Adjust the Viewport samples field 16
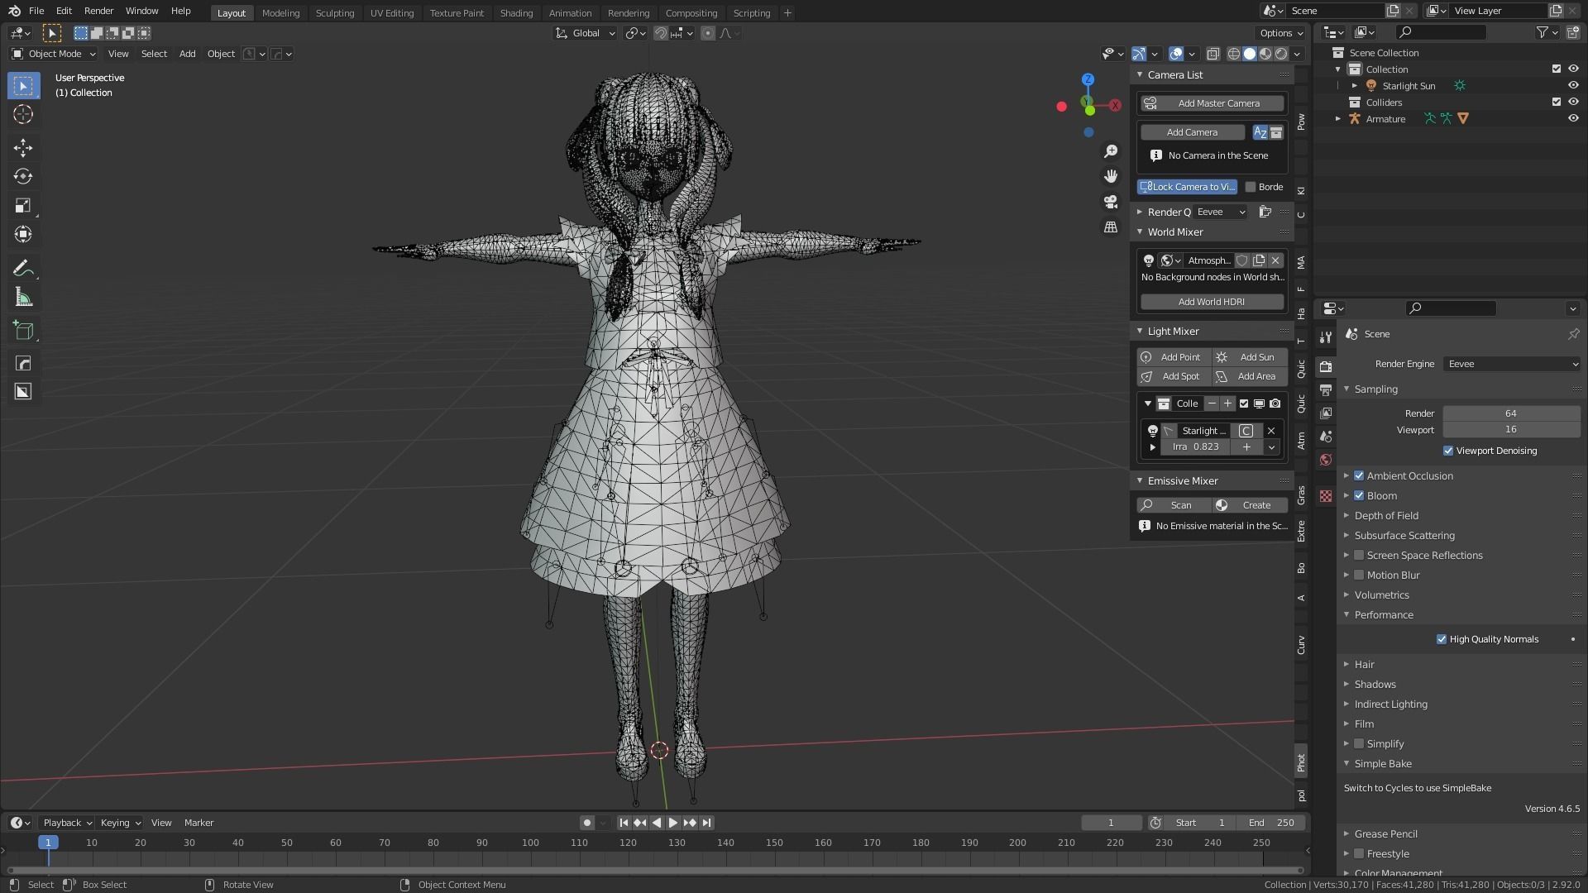Viewport: 1588px width, 893px height. point(1511,430)
